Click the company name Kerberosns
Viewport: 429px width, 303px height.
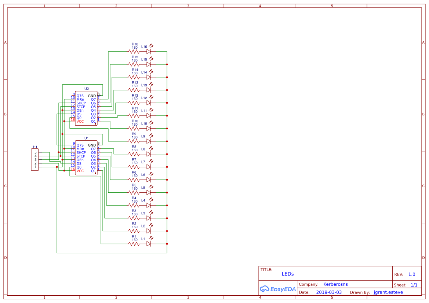(x=335, y=284)
